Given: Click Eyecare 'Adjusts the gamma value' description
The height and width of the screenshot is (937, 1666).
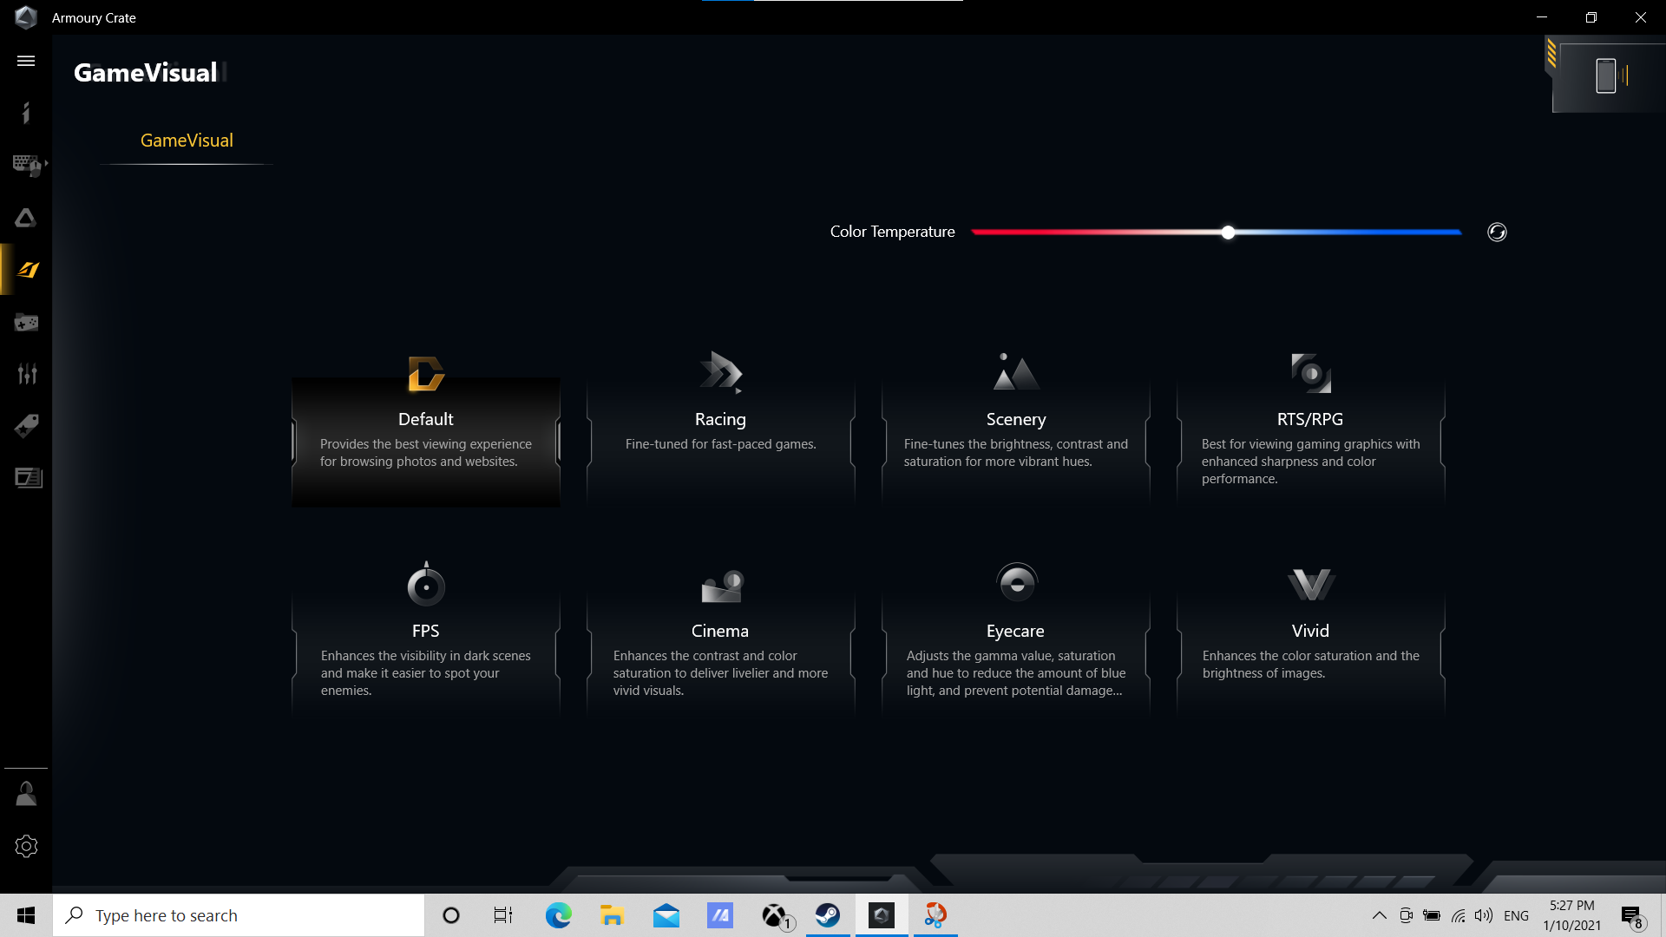Looking at the screenshot, I should pyautogui.click(x=1015, y=673).
